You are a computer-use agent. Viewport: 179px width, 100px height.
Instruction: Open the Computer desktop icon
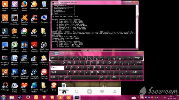point(44,19)
